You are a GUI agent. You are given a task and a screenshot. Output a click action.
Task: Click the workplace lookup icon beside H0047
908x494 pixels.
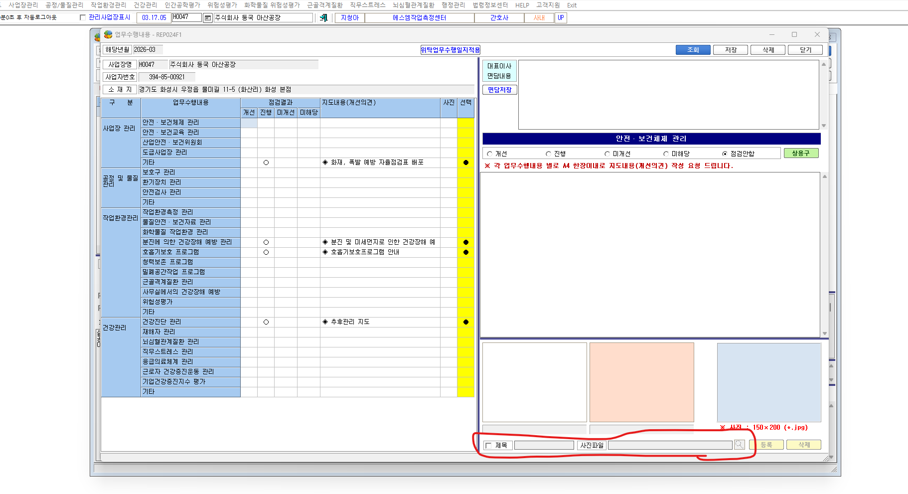point(208,18)
